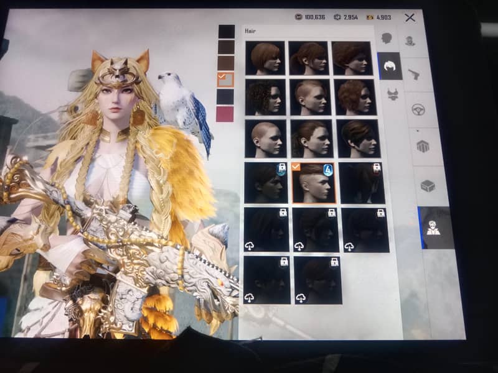Image resolution: width=498 pixels, height=373 pixels.
Task: Choose the side-shaved undercut hairstyle in the second row
Action: coord(310,97)
